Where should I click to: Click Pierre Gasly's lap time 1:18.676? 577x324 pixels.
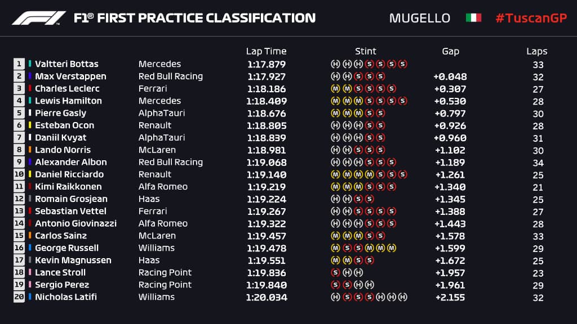click(267, 113)
